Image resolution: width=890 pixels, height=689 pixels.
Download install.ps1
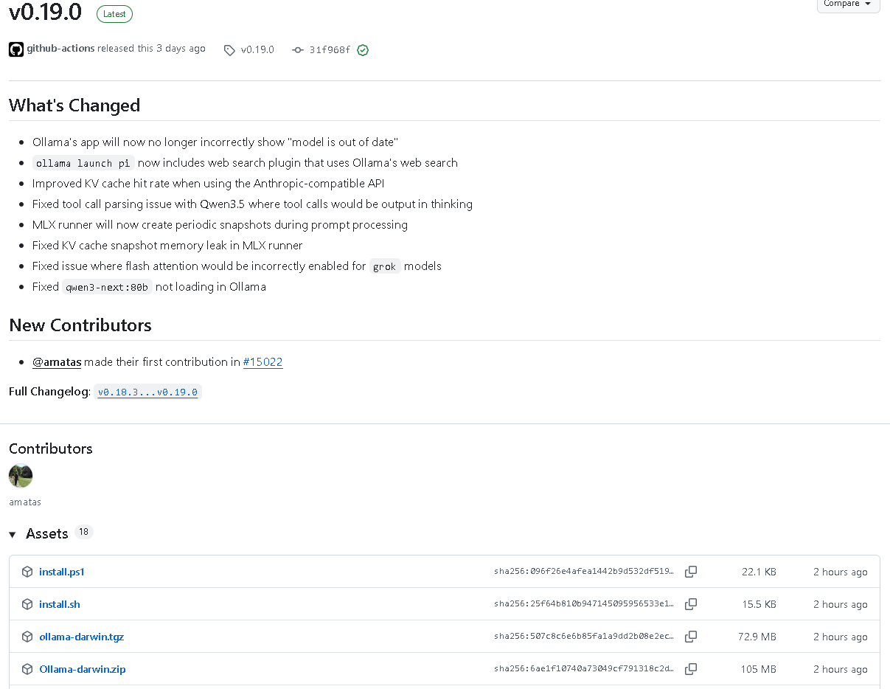coord(62,572)
